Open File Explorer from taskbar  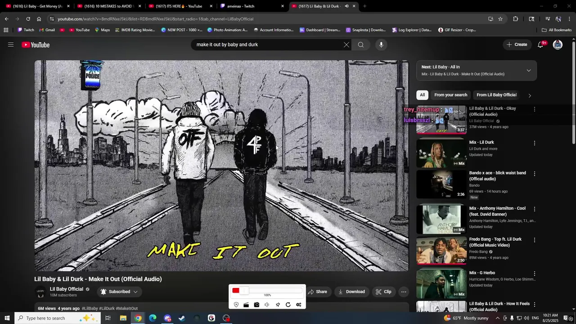click(123, 318)
